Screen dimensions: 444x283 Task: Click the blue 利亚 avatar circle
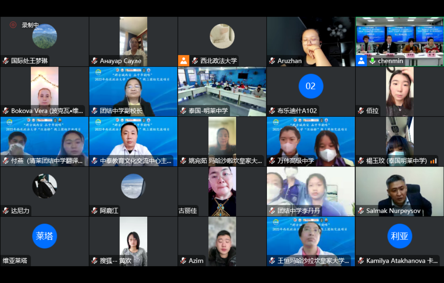point(400,236)
